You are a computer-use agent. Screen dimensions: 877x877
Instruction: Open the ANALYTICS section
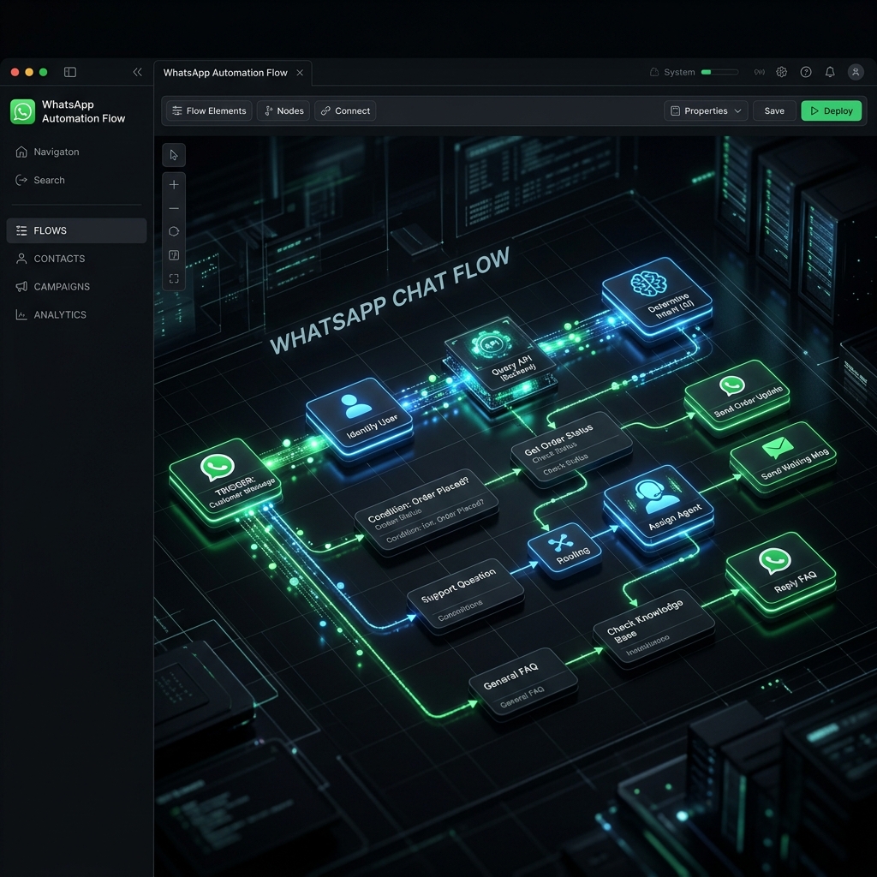point(51,314)
